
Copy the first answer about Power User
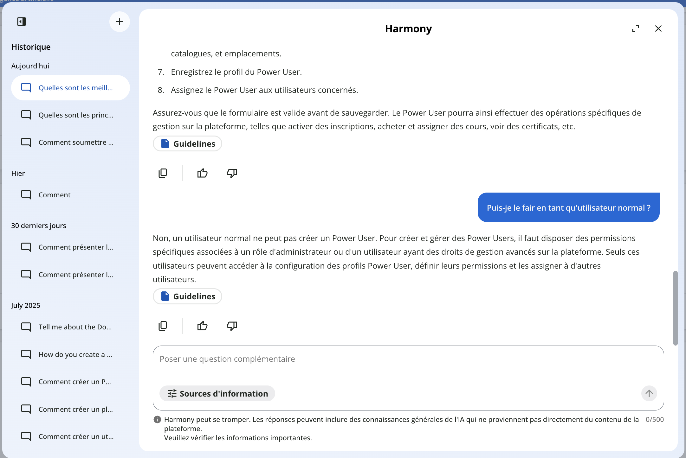point(163,173)
